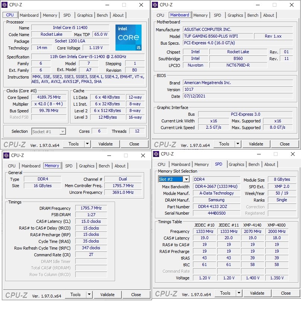Click the CPU-Z title icon in the Memory Slot Selection window
Image resolution: width=301 pixels, height=324 pixels.
(x=156, y=154)
